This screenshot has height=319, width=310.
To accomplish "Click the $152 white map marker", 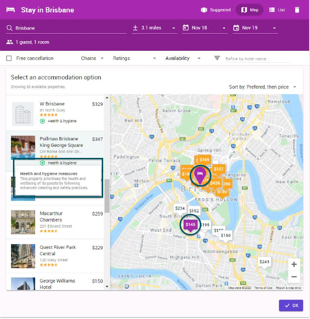I will coord(194,211).
